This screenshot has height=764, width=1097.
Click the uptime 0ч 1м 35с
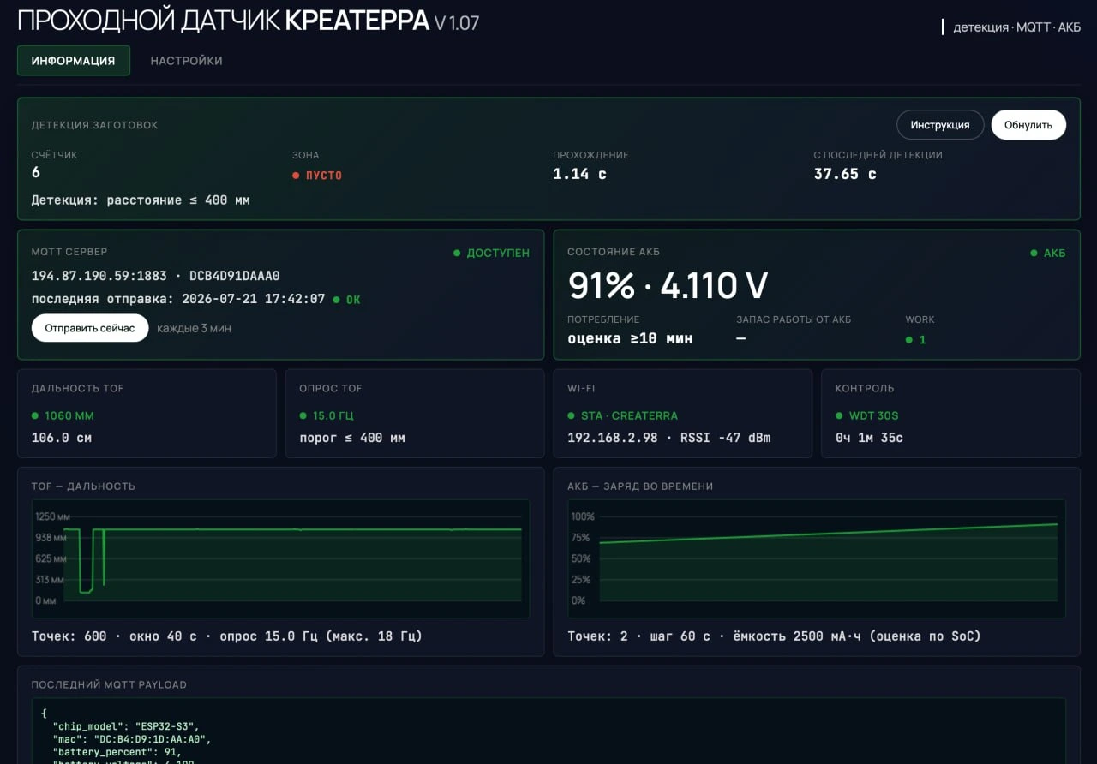point(869,438)
